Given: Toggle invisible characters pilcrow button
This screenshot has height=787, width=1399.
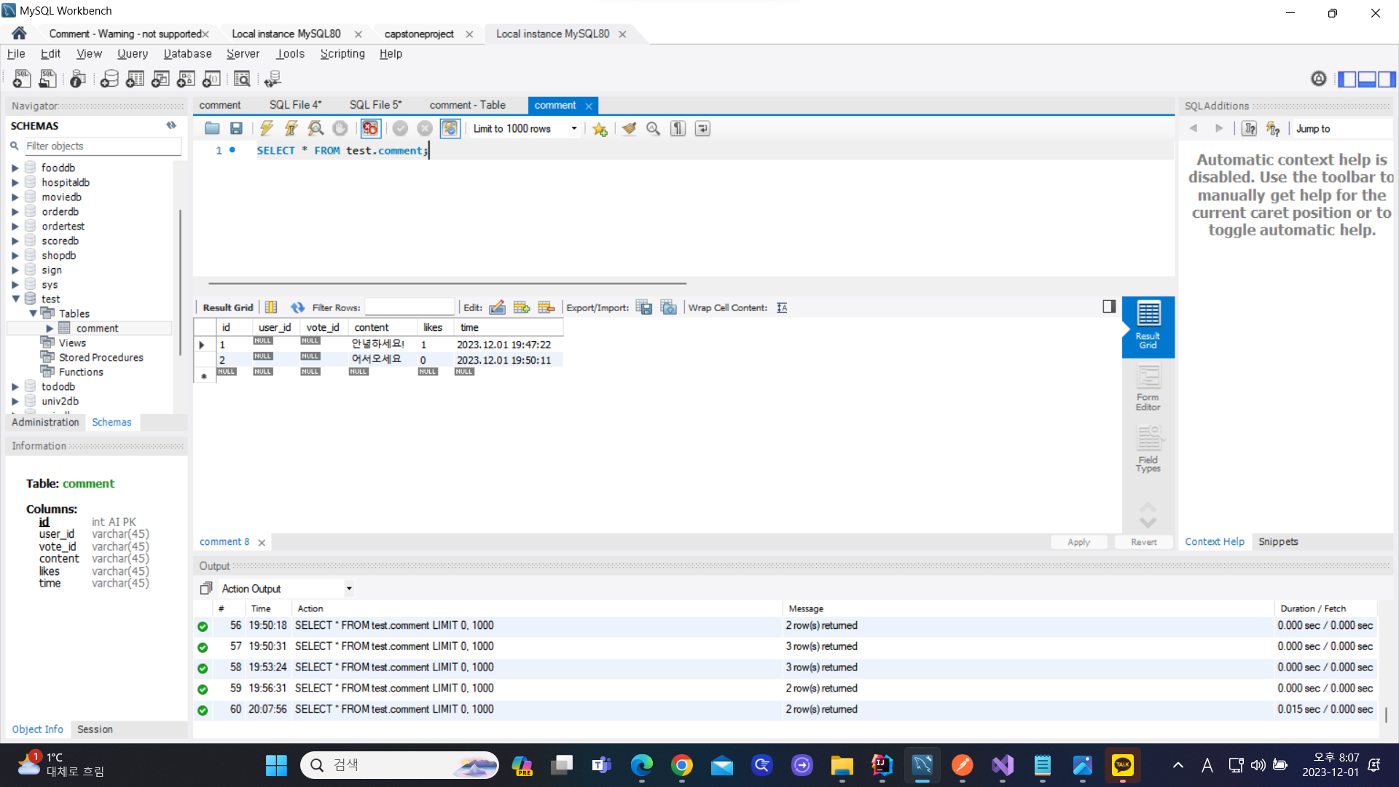Looking at the screenshot, I should (x=678, y=128).
